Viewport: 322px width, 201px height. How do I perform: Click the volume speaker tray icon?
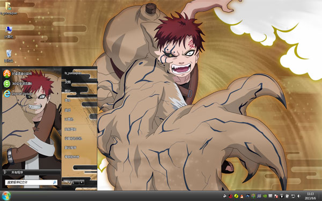coord(299,196)
